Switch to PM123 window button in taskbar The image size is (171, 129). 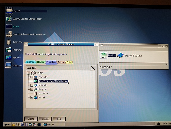[54, 125]
